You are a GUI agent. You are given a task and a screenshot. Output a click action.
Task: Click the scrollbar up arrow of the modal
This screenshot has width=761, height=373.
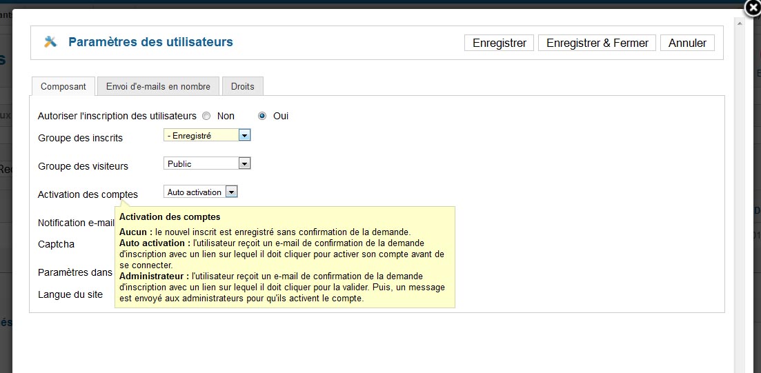pos(740,23)
